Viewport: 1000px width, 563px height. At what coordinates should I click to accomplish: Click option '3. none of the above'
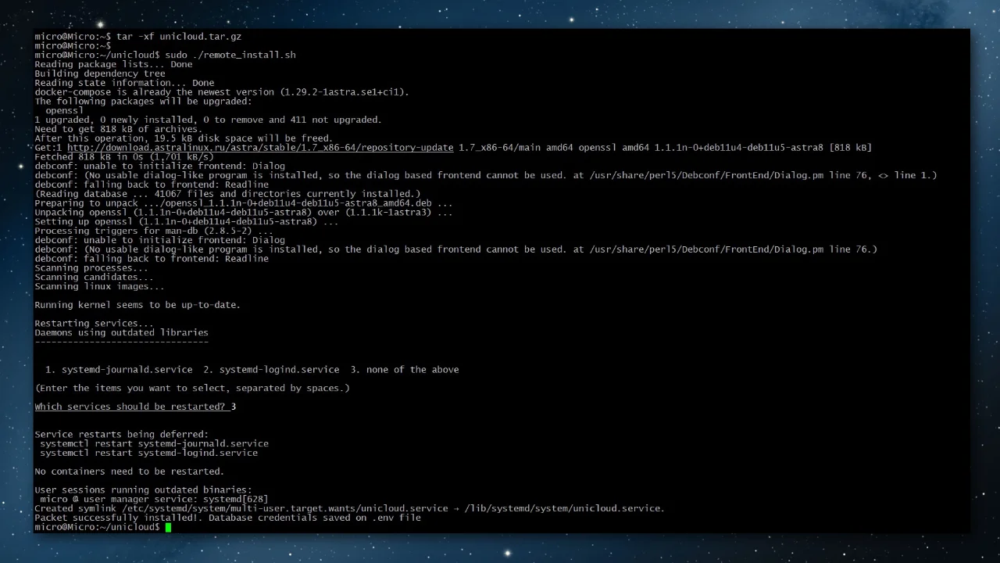(x=405, y=369)
